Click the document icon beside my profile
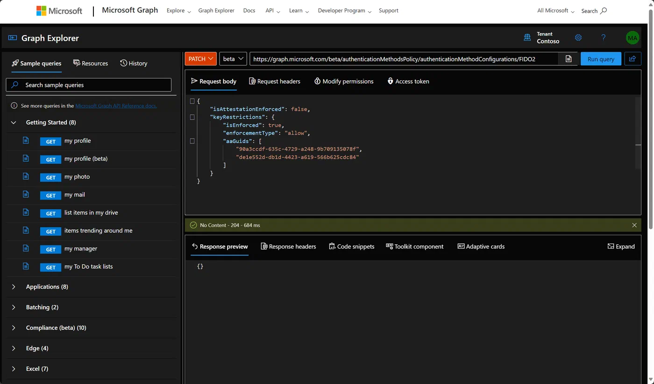Screen dimensions: 654x384 point(26,140)
